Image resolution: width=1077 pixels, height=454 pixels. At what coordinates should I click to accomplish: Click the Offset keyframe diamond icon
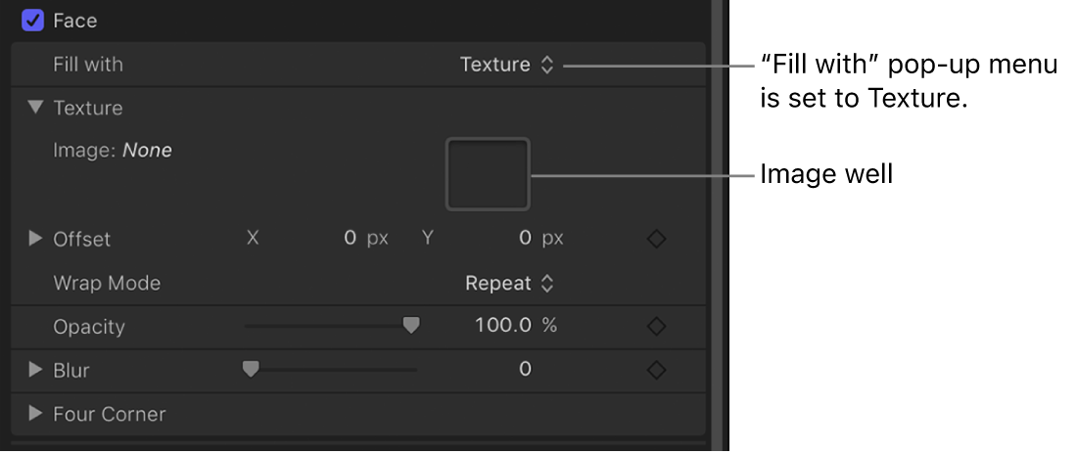[x=657, y=239]
